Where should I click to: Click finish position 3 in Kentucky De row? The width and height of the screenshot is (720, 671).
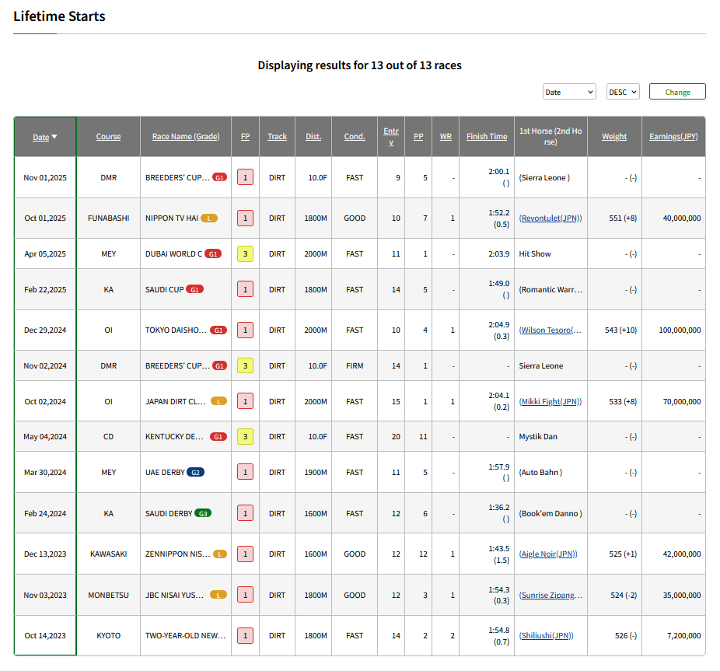click(x=245, y=437)
